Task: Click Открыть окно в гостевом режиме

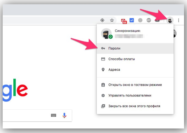Action: [135, 85]
